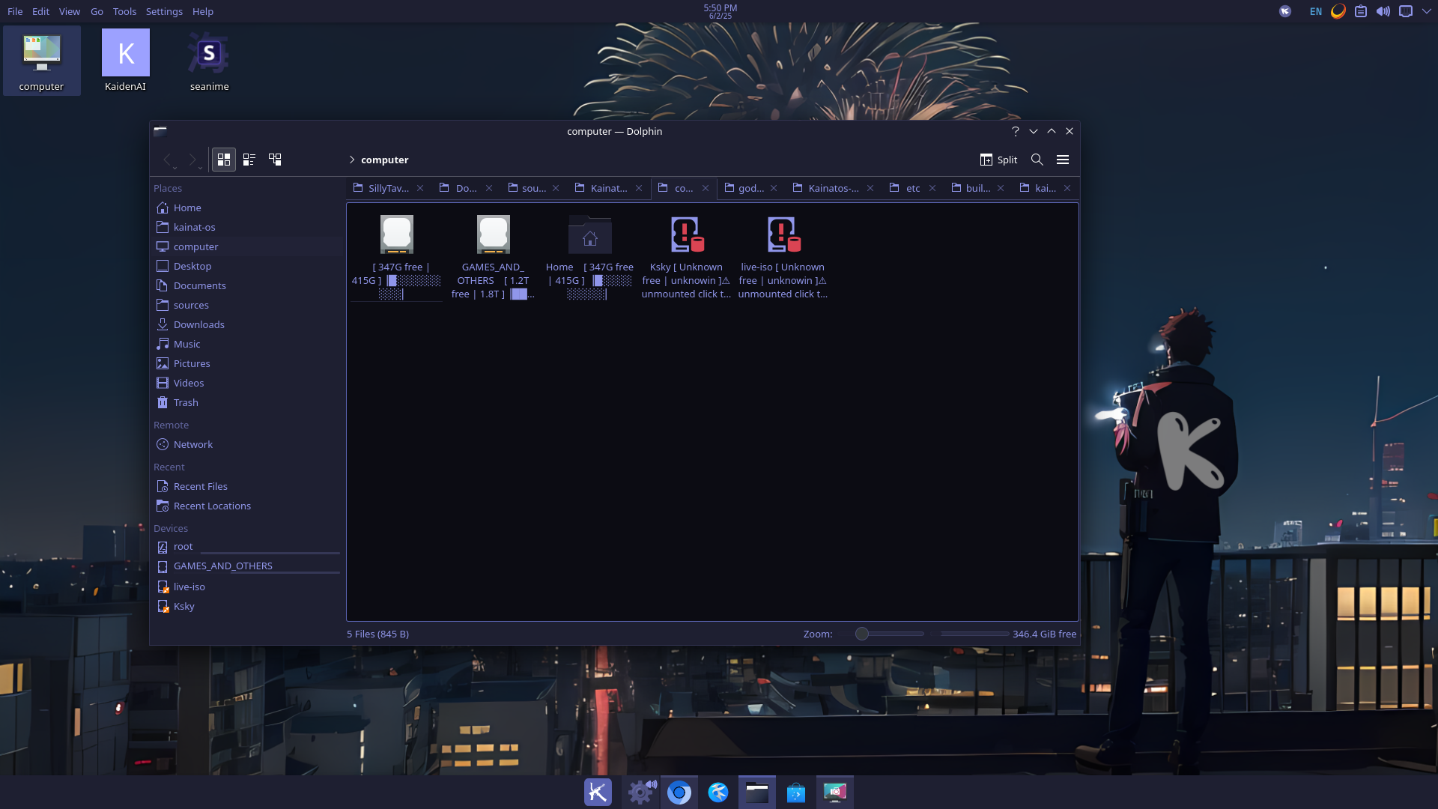Open the sources place
This screenshot has height=809, width=1438.
click(246, 305)
